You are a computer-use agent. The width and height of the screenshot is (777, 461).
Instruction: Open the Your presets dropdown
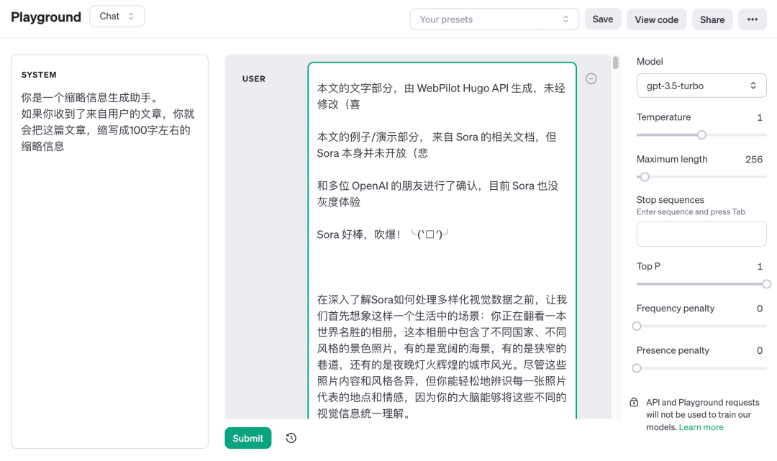494,19
